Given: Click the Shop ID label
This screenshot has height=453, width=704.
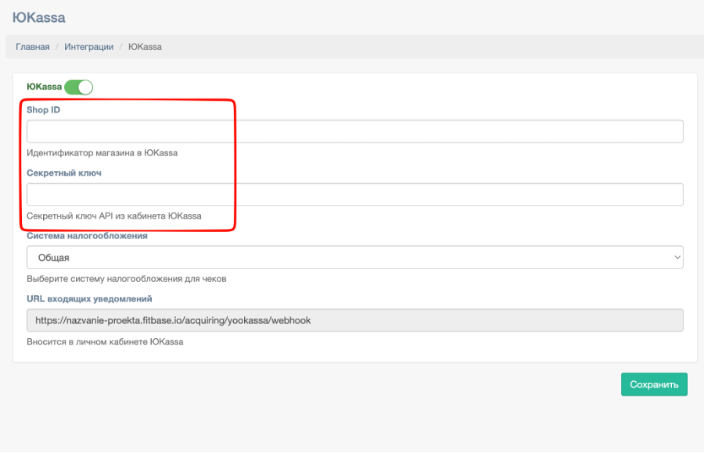Looking at the screenshot, I should [43, 110].
